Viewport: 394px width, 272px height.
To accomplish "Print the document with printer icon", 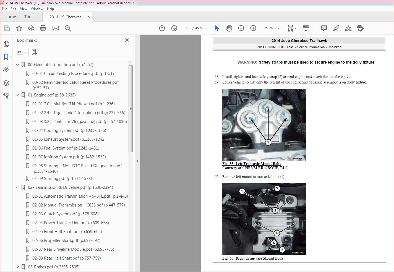I will pyautogui.click(x=43, y=28).
